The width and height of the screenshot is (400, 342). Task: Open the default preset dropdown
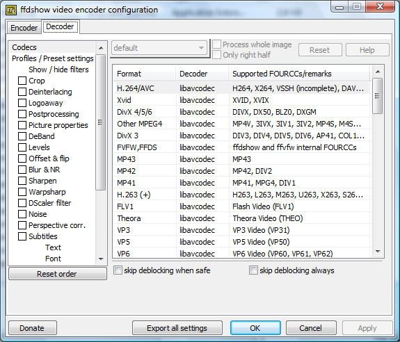pyautogui.click(x=159, y=48)
